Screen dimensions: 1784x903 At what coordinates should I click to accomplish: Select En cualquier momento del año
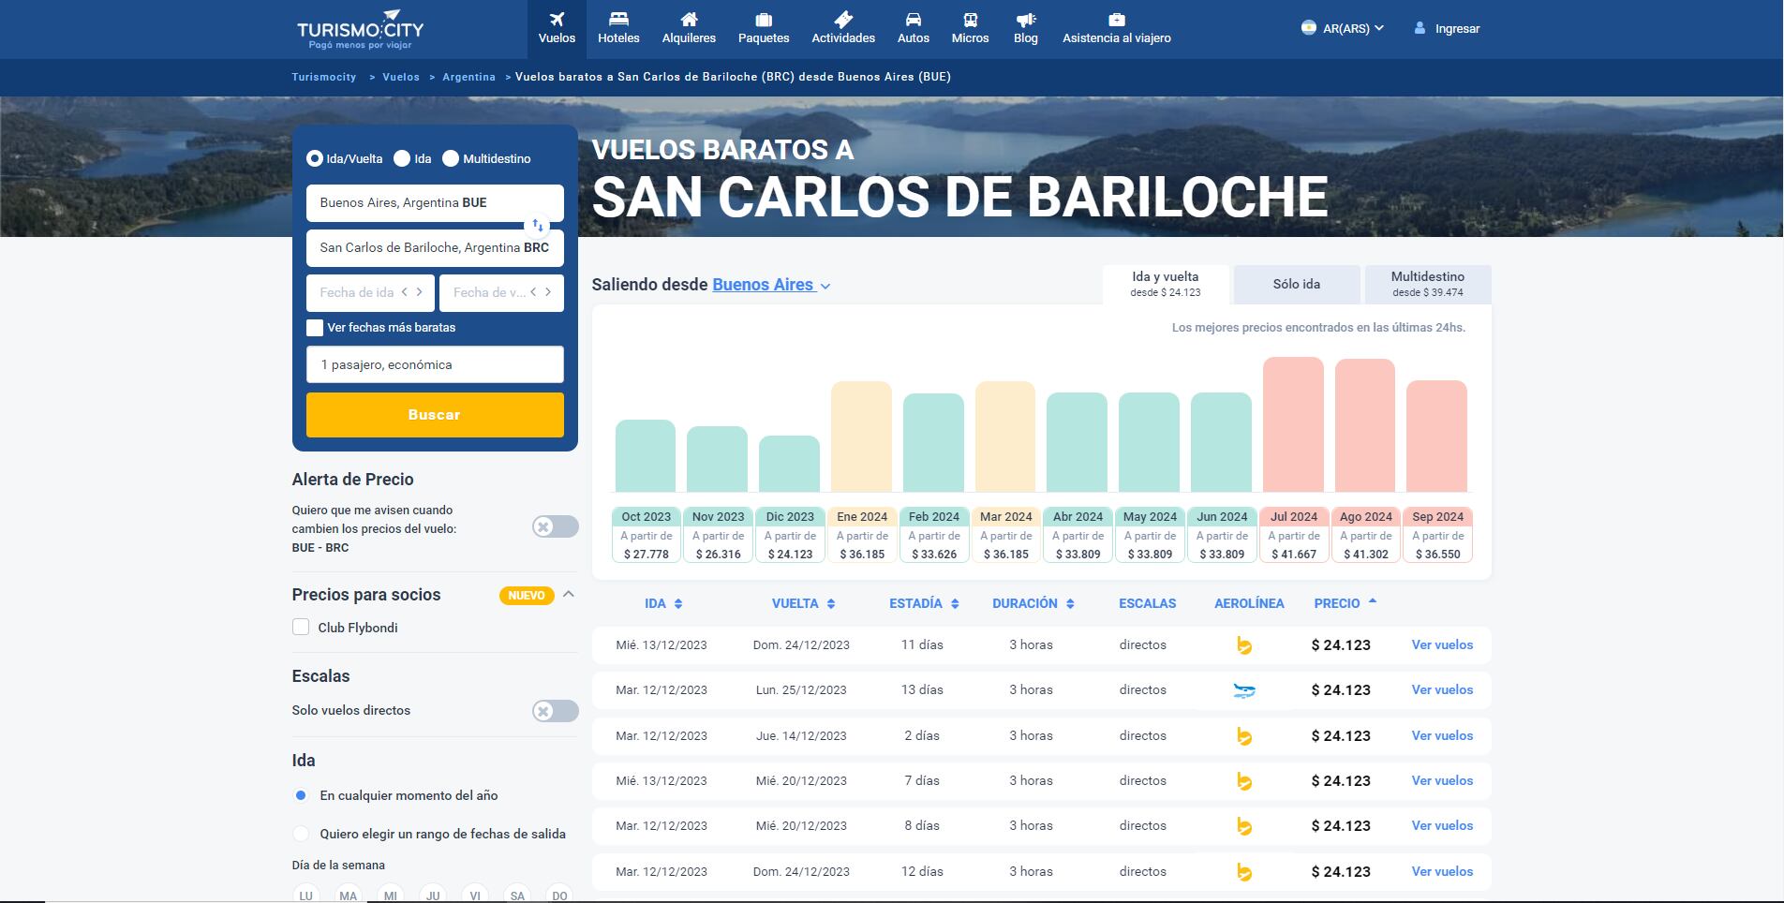(301, 795)
